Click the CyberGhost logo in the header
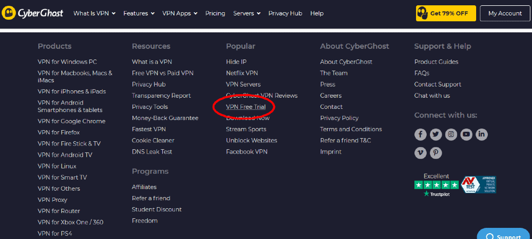 32,13
